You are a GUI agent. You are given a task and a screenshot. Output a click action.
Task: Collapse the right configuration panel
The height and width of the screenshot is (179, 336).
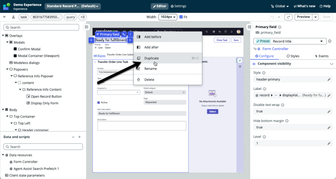pos(249,27)
